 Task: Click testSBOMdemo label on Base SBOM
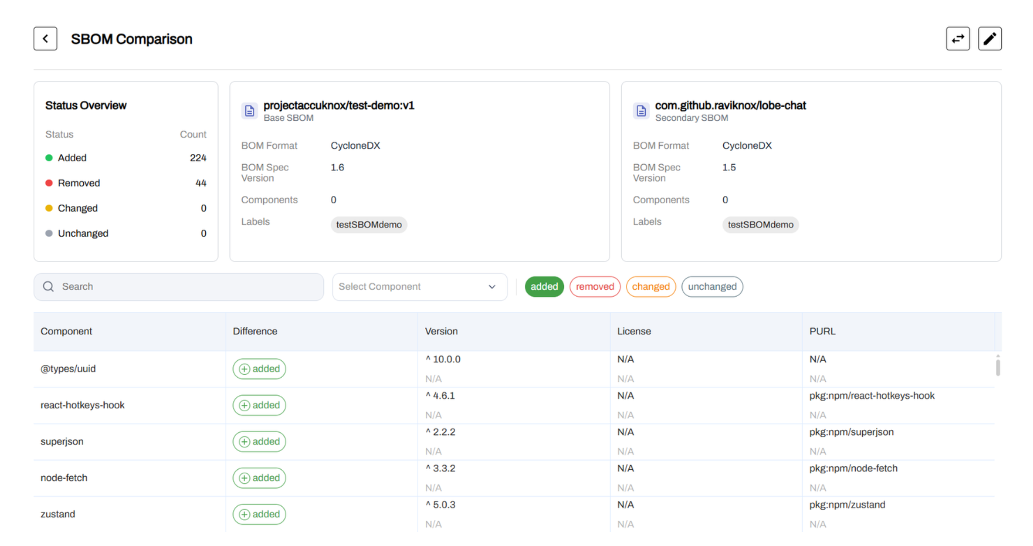pos(369,225)
